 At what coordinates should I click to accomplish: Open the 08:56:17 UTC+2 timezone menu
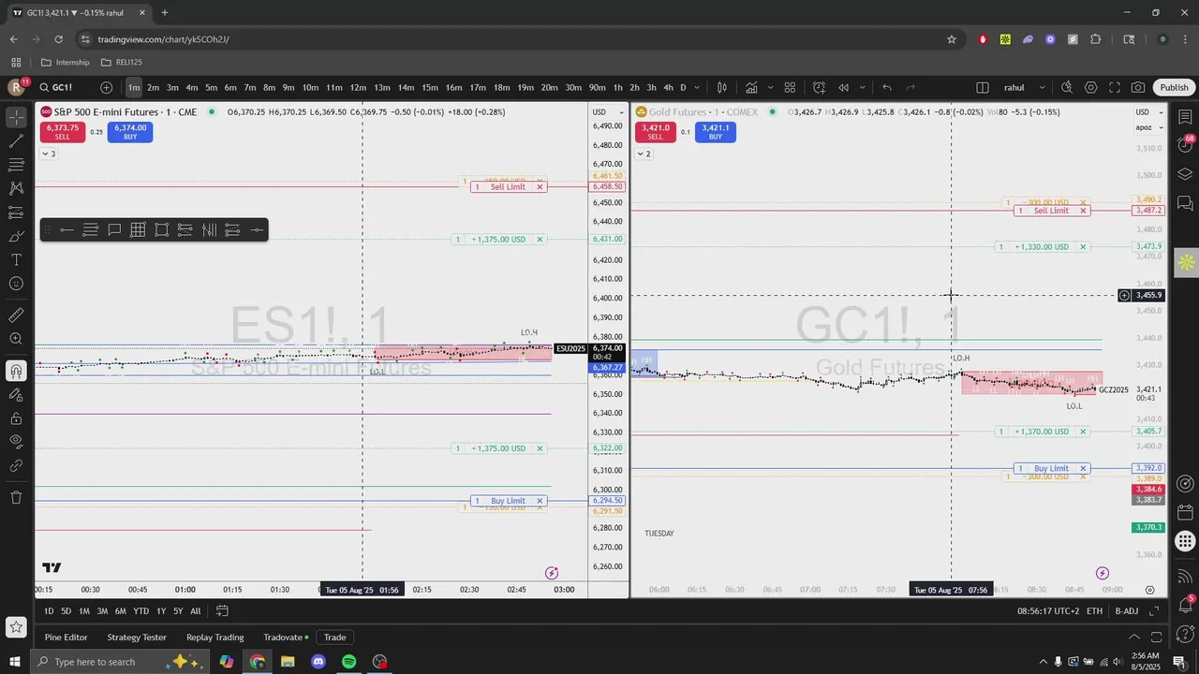click(x=1048, y=611)
